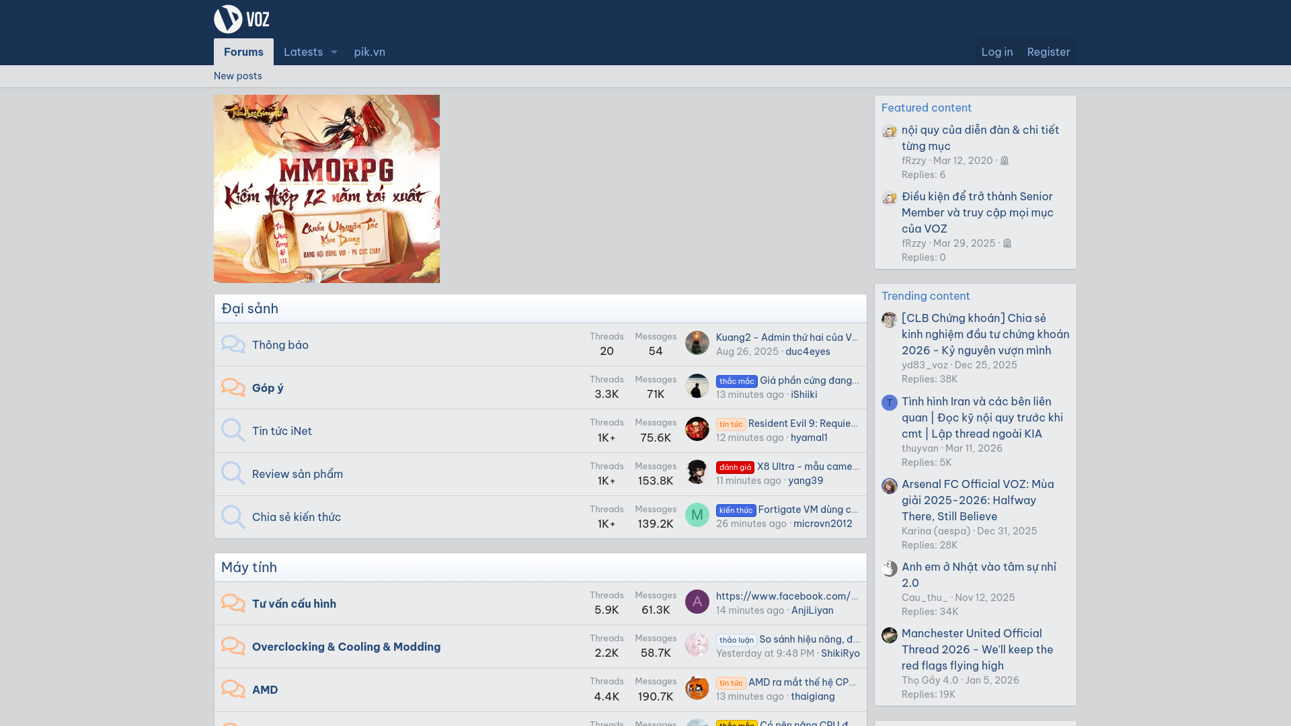The width and height of the screenshot is (1291, 726).
Task: Open 'Kuang2 - Admin thứ hai' latest post
Action: pos(787,337)
